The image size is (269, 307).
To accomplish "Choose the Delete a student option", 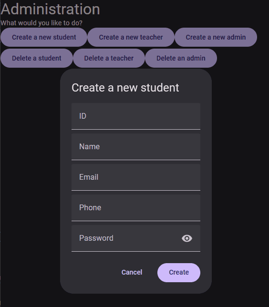I will (37, 58).
